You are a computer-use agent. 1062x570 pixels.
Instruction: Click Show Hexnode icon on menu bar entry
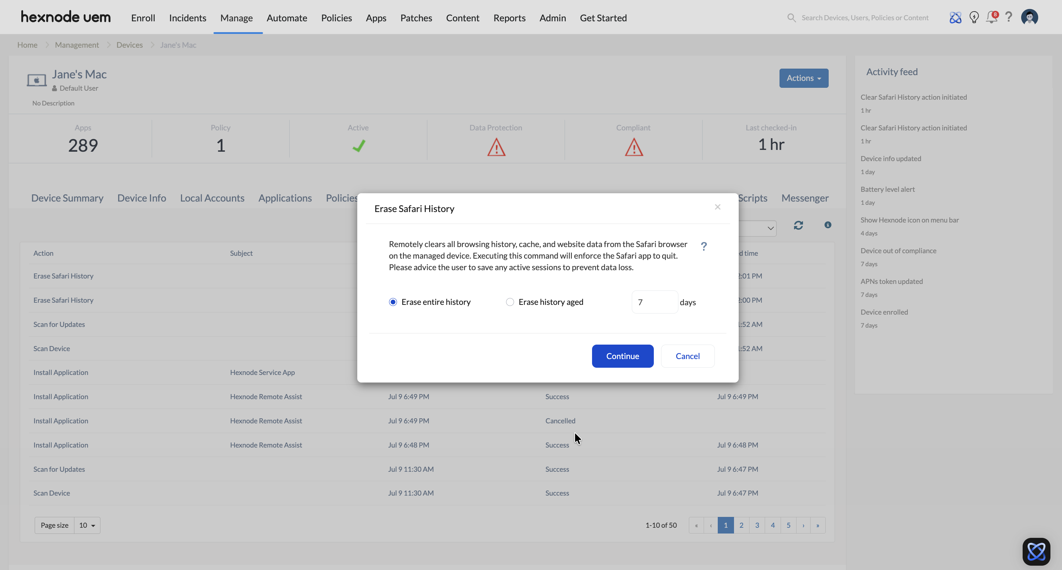(910, 220)
